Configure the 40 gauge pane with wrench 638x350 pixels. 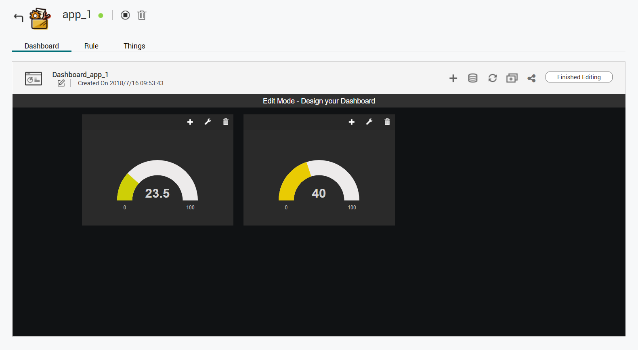369,122
